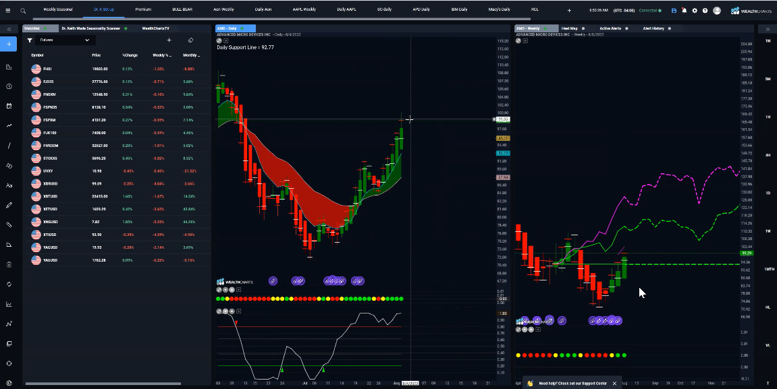The height and width of the screenshot is (389, 777).
Task: Select the AMD - Daily chart tab
Action: 236,28
